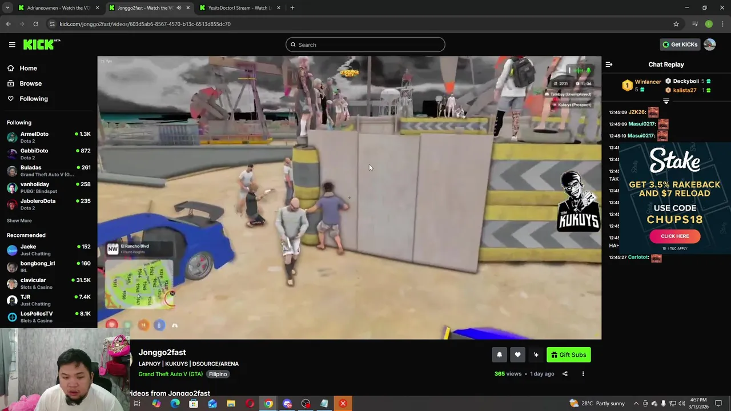Collapse the Chat Replay panel
This screenshot has height=411, width=731.
(x=609, y=65)
